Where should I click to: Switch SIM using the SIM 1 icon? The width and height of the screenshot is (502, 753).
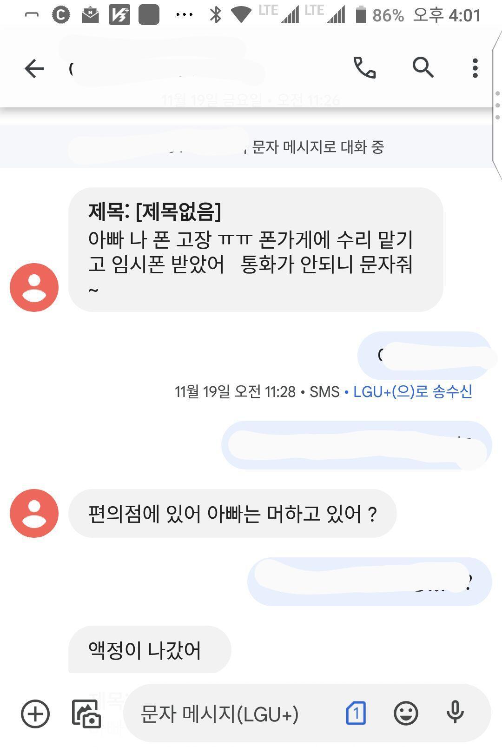356,713
